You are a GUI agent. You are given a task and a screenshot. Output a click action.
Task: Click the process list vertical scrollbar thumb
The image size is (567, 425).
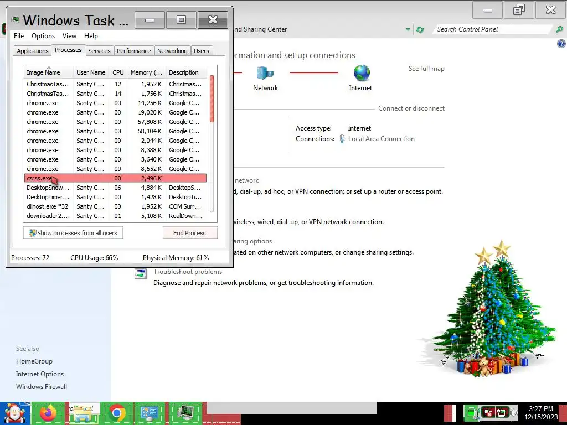click(212, 99)
